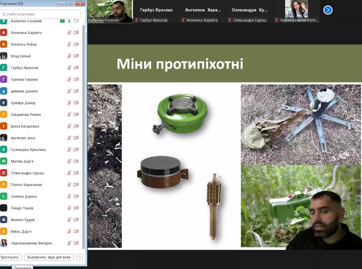Toggle the microphone for Кузнецова Христина
362x269 pixels.
click(69, 150)
